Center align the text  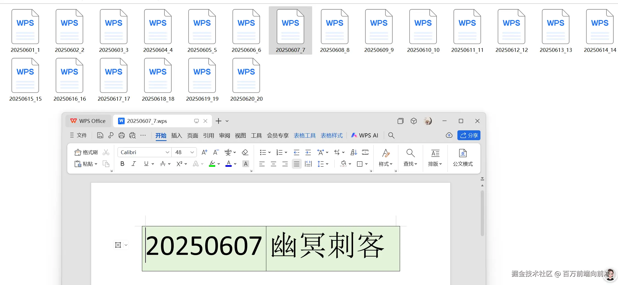[x=273, y=164]
